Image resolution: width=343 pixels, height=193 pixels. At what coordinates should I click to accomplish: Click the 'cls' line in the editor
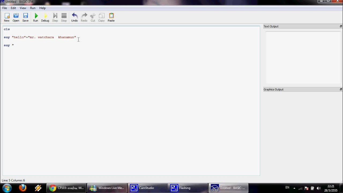pyautogui.click(x=7, y=29)
